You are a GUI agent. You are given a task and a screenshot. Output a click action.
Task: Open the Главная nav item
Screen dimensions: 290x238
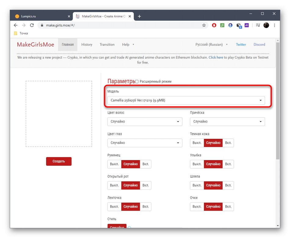(x=68, y=45)
